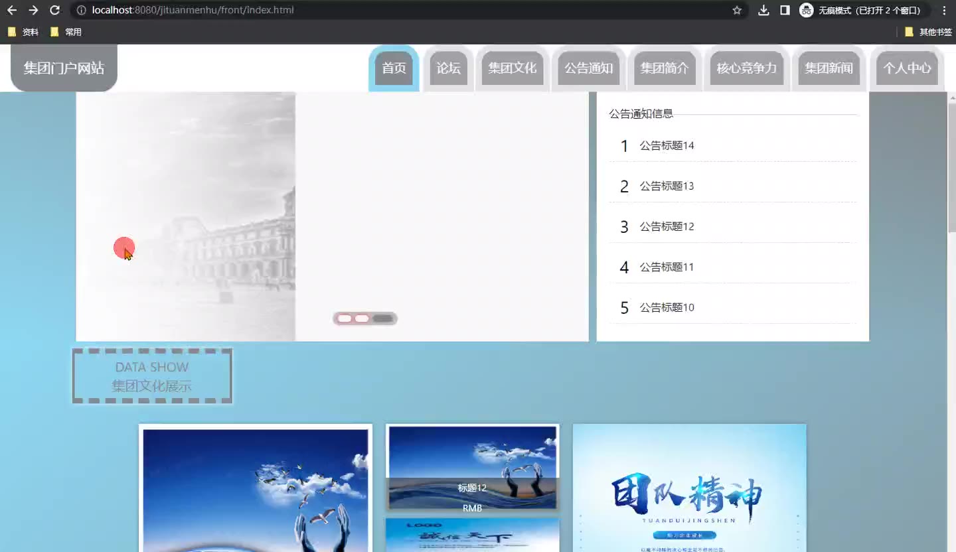Select the third carousel indicator dot
956x552 pixels.
[383, 318]
